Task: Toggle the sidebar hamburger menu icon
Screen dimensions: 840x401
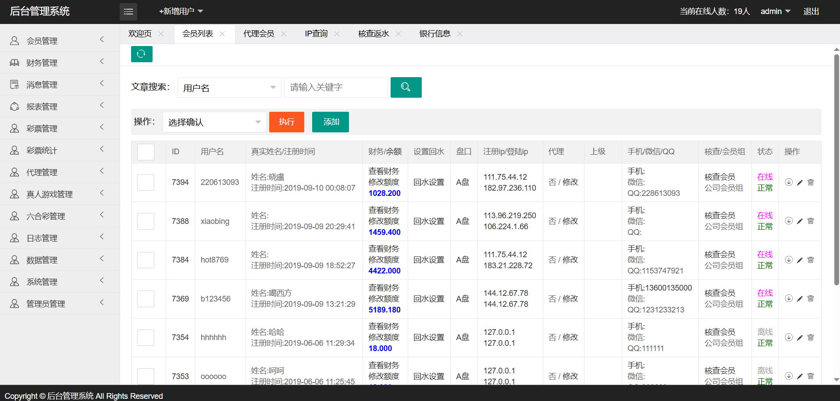Action: (x=128, y=11)
